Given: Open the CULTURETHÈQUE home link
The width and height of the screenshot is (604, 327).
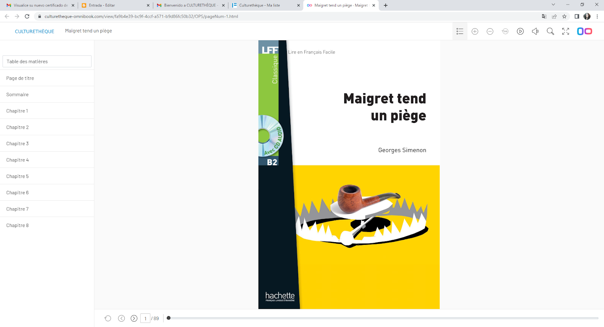Looking at the screenshot, I should 35,31.
